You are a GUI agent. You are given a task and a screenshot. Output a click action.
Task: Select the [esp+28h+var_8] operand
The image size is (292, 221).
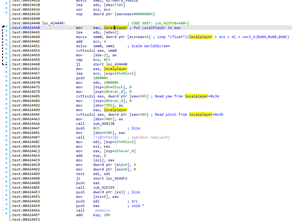coord(108,92)
